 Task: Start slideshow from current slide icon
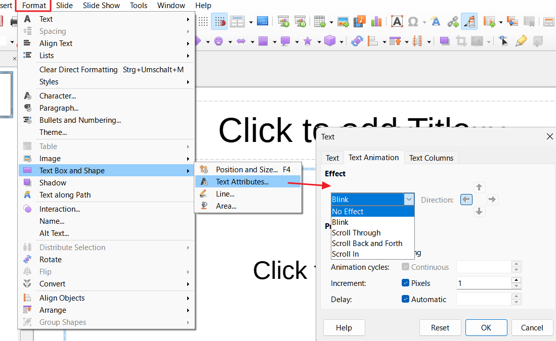point(300,22)
